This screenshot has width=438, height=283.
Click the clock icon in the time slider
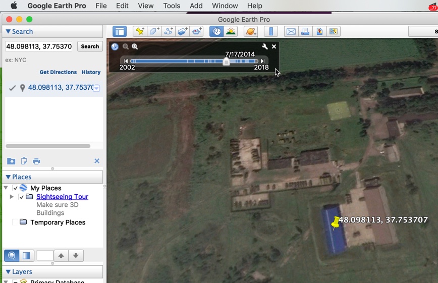[x=115, y=46]
